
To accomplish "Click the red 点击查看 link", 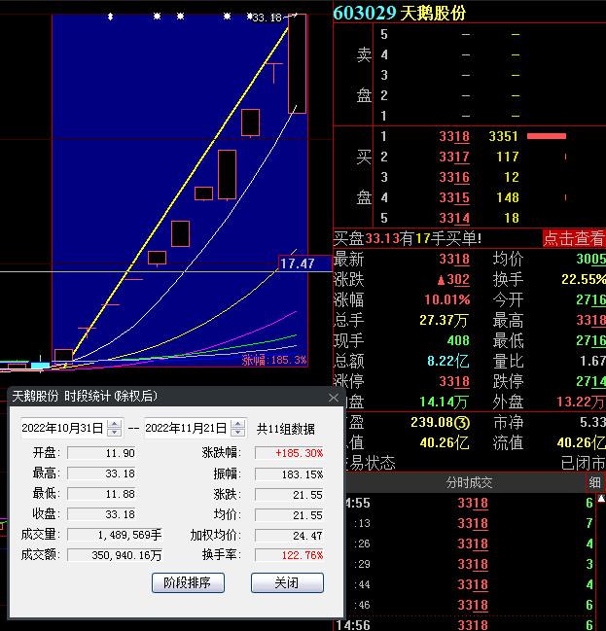I will coord(573,238).
